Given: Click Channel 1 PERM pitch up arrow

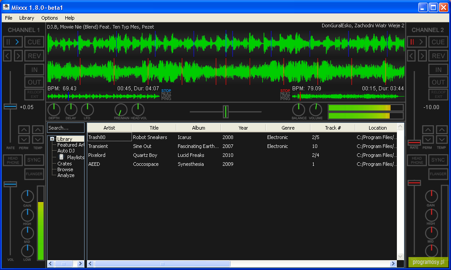Looking at the screenshot, I should pos(24,130).
